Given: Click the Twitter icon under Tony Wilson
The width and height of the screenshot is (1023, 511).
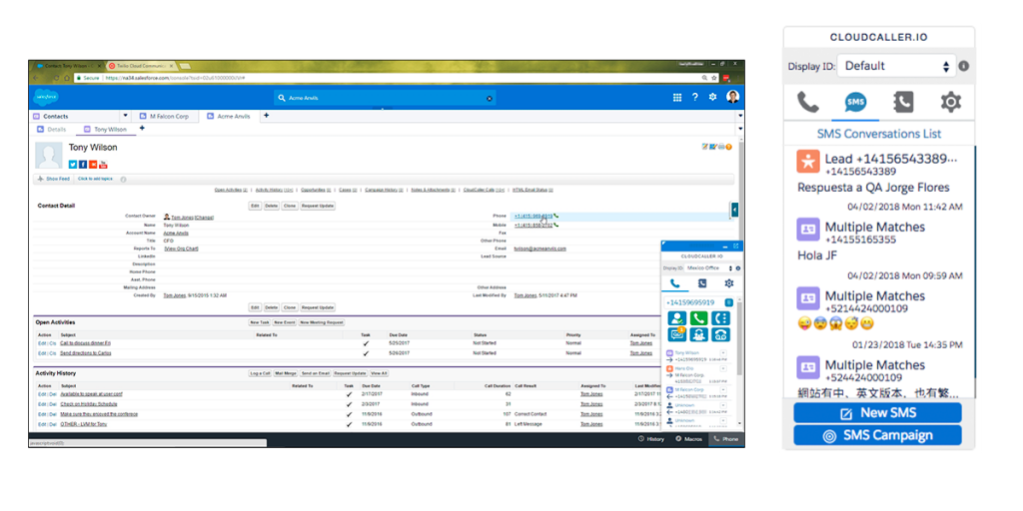Looking at the screenshot, I should (x=73, y=165).
